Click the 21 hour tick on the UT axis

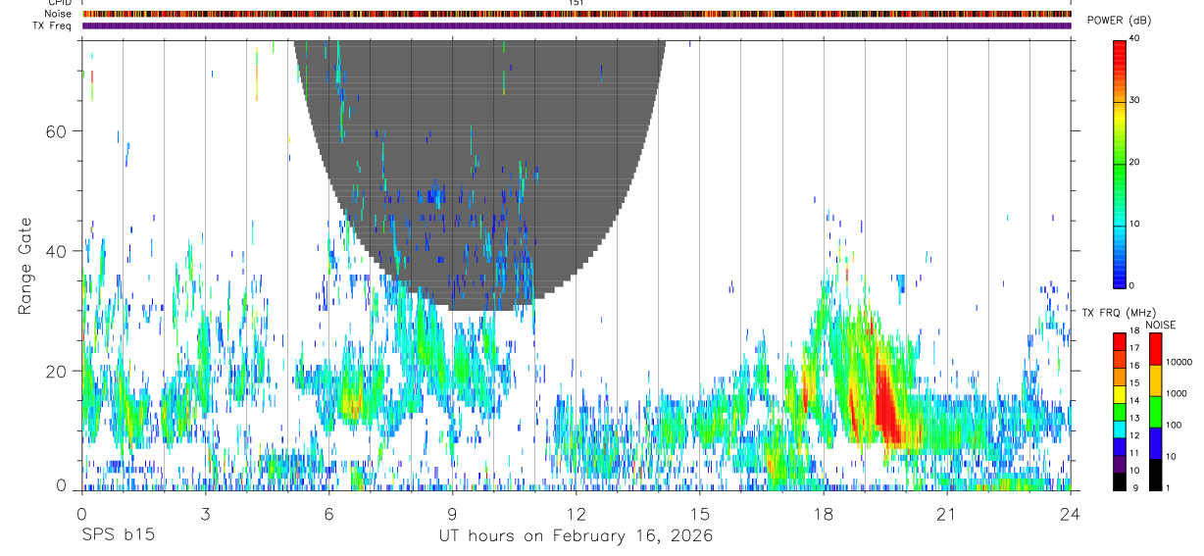pos(947,514)
